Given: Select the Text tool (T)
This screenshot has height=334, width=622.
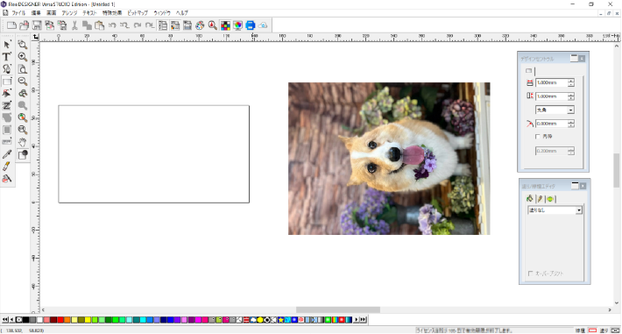Looking at the screenshot, I should [7, 57].
